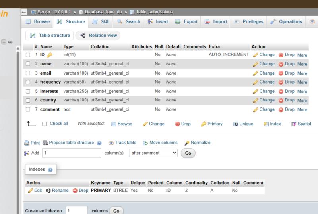
Task: Open the Relation view
Action: point(99,36)
